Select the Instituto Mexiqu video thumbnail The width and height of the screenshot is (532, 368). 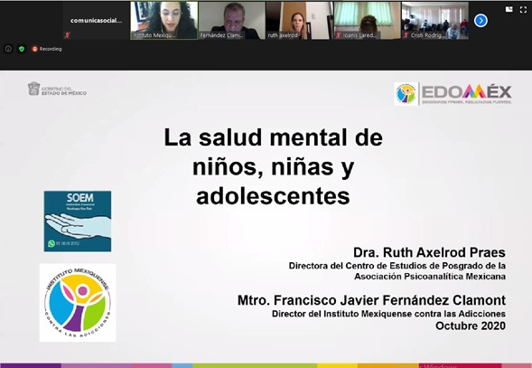163,21
